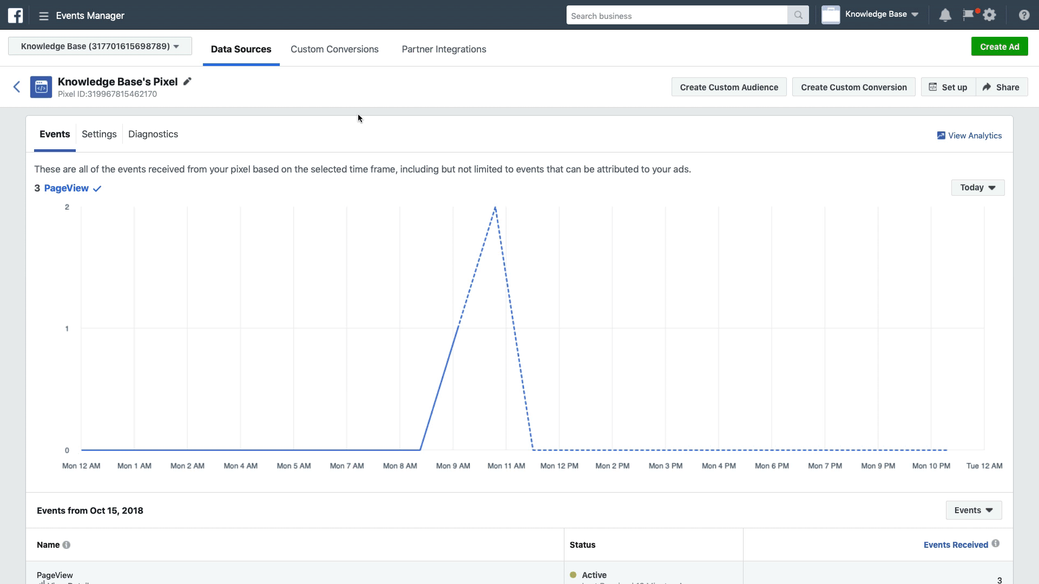Screen dimensions: 1039x584
Task: Click the info icon next to Name
Action: pyautogui.click(x=67, y=545)
